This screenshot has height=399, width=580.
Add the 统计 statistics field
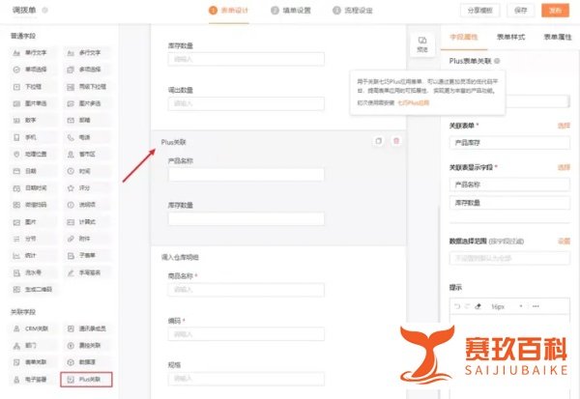[33, 255]
